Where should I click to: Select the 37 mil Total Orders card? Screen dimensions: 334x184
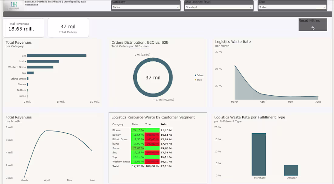coord(68,28)
